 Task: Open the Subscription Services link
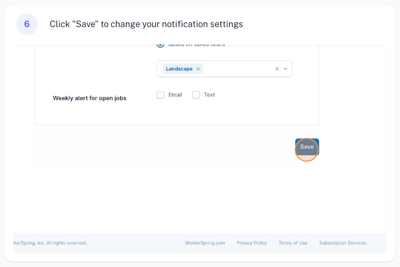[x=342, y=243]
